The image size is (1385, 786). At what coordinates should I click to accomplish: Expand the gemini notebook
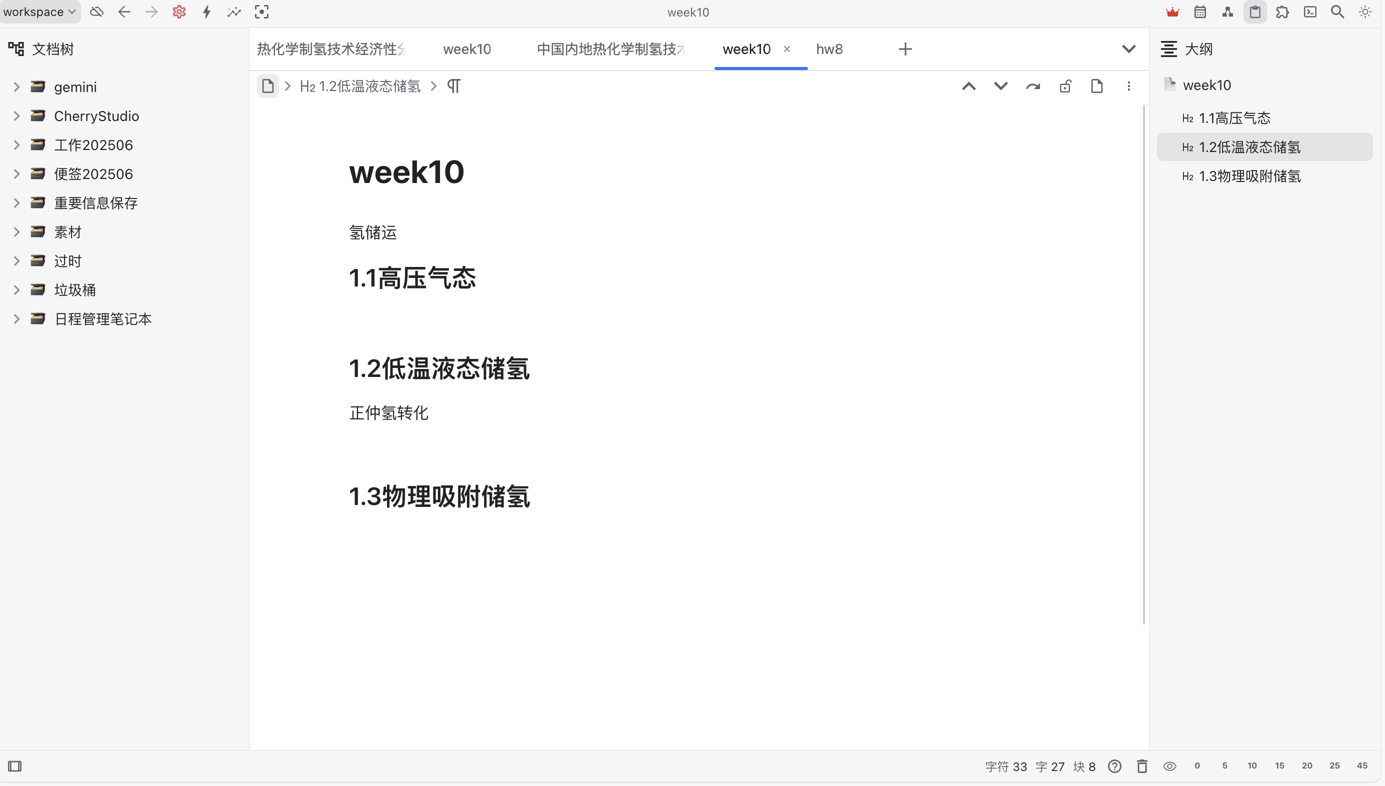[16, 87]
